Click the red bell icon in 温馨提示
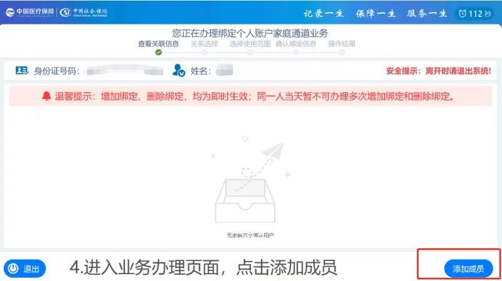Image resolution: width=502 pixels, height=281 pixels. pyautogui.click(x=46, y=96)
